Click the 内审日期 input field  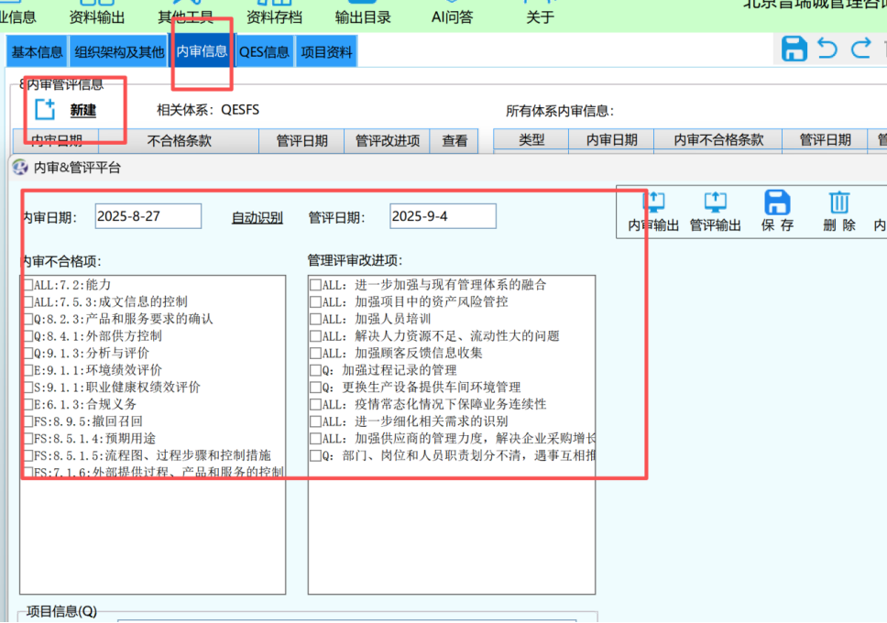(148, 216)
